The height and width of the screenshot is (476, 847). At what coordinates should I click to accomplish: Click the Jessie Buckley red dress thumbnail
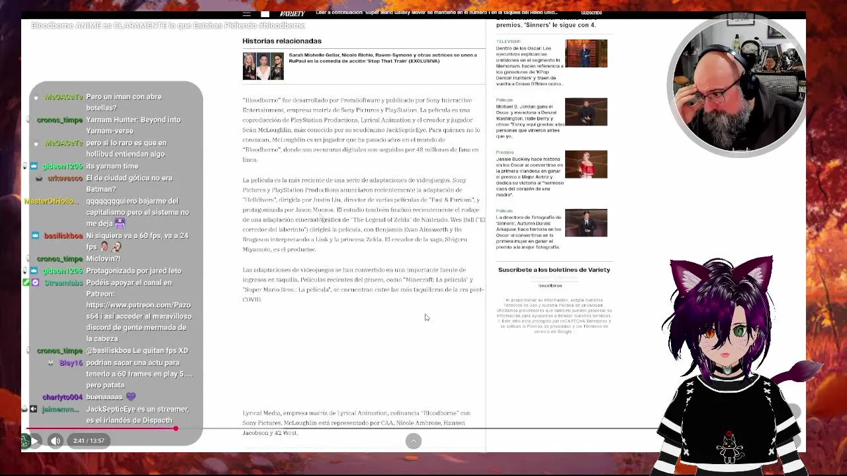[x=586, y=165]
